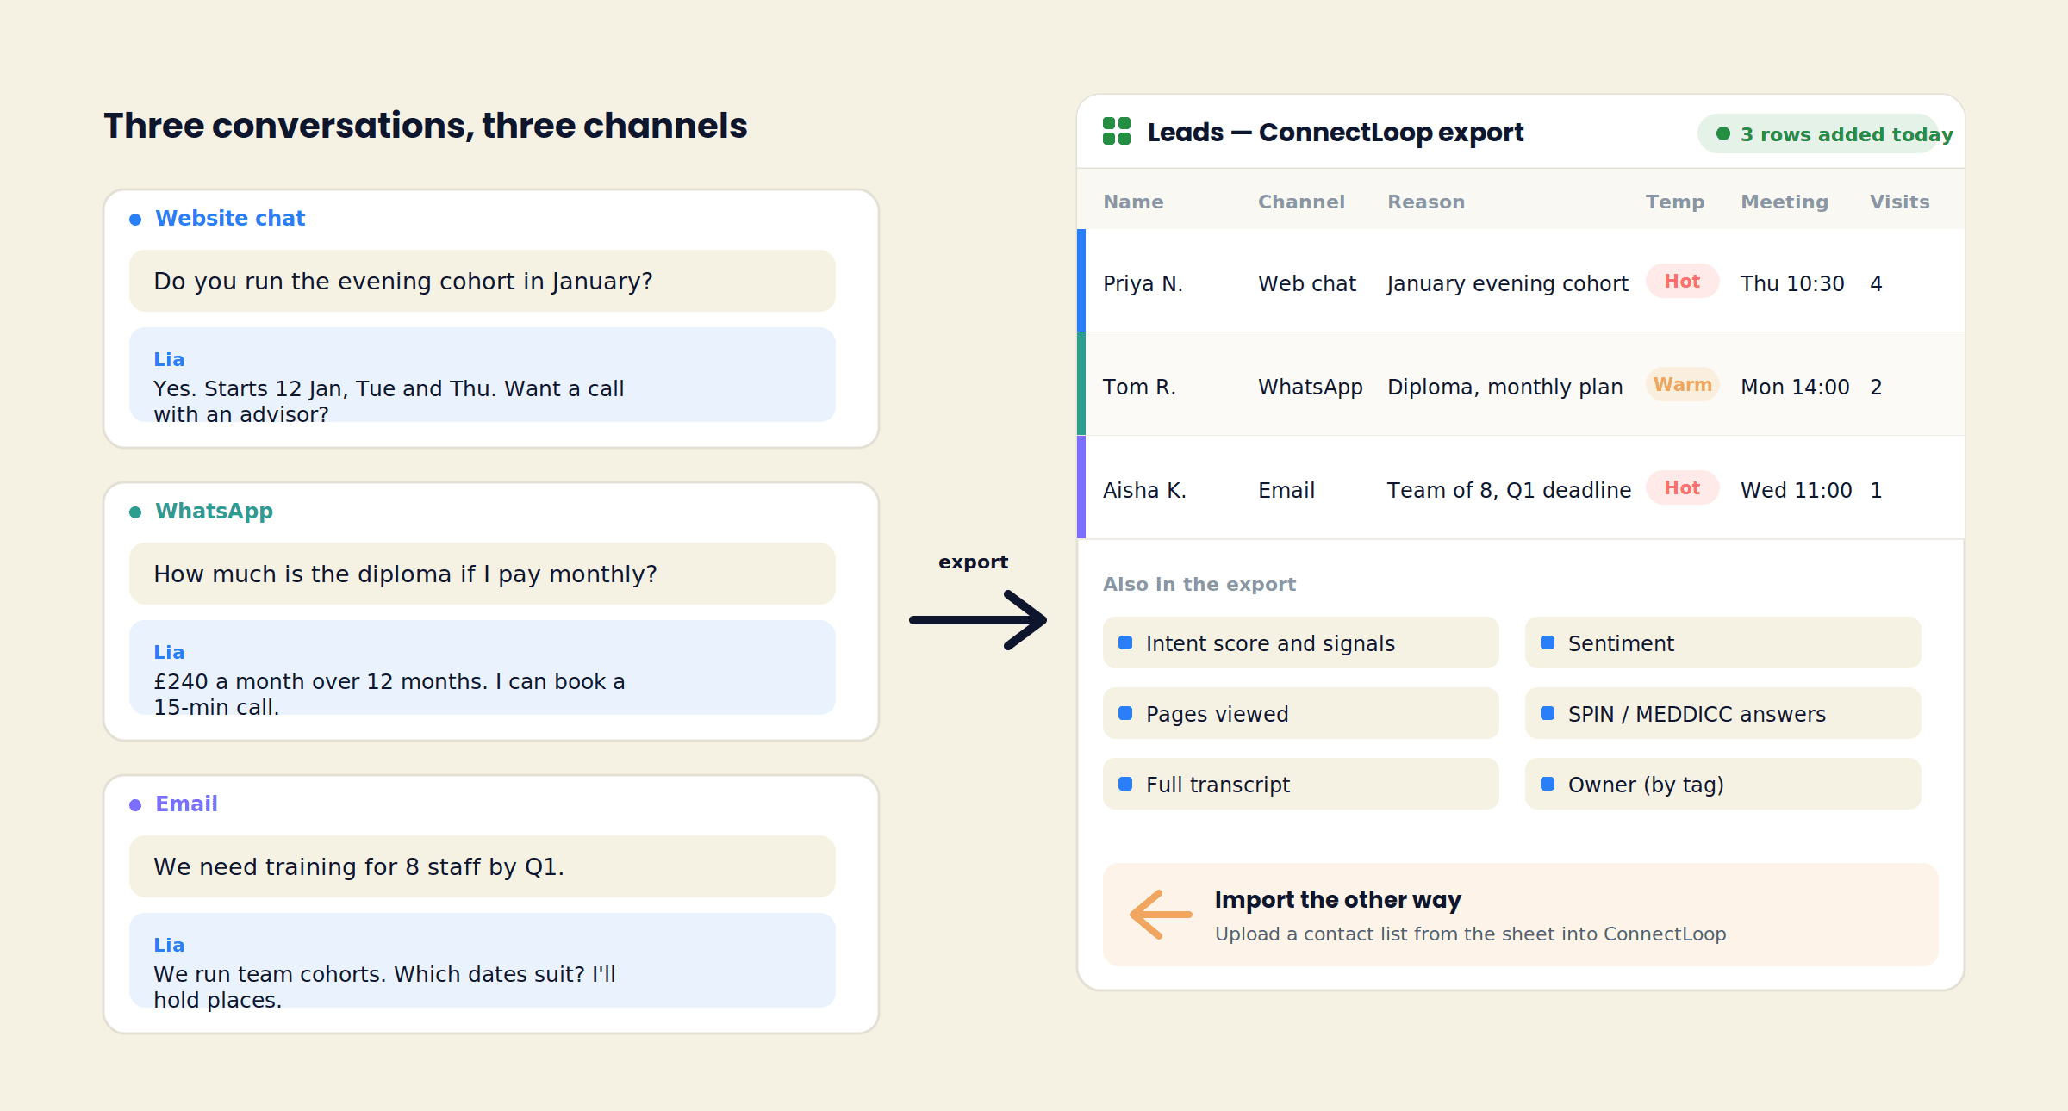Select the Sentiment chip
The width and height of the screenshot is (2068, 1111).
(x=1722, y=642)
